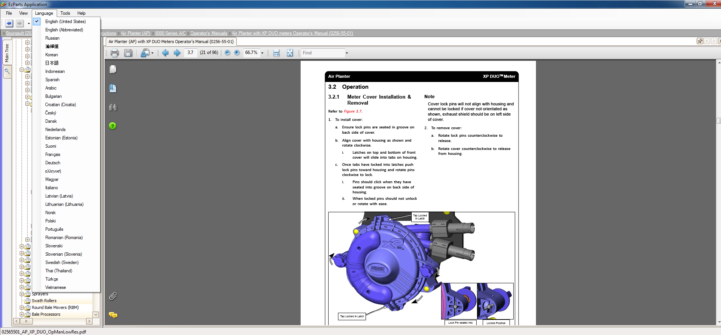Screen dimensions: 721x335
Task: Expand Round Bale Movers (RBM) node
Action: 22,307
